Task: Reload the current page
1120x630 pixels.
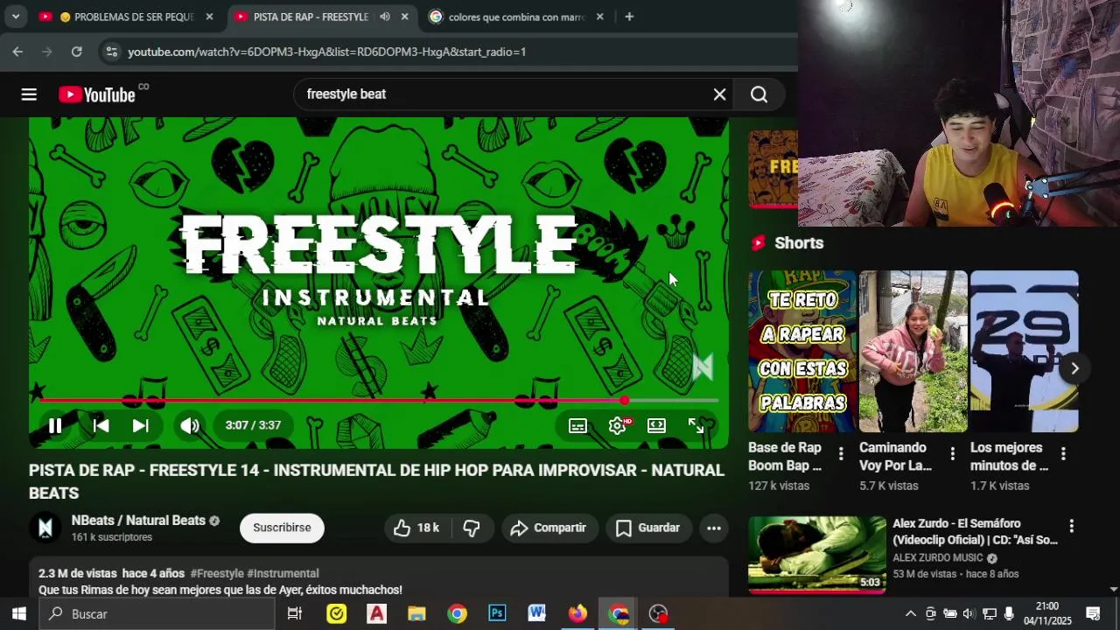Action: pyautogui.click(x=77, y=52)
